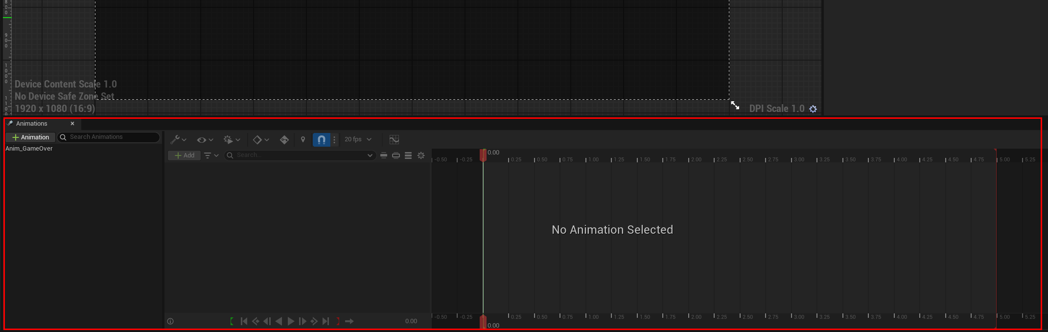Open DPI Scale settings gear in designer

coord(813,109)
